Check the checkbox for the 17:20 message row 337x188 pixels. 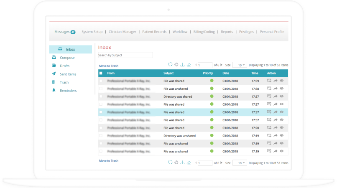pos(101,128)
